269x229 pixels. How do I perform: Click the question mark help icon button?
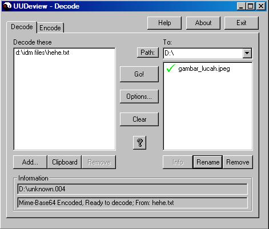tap(139, 143)
